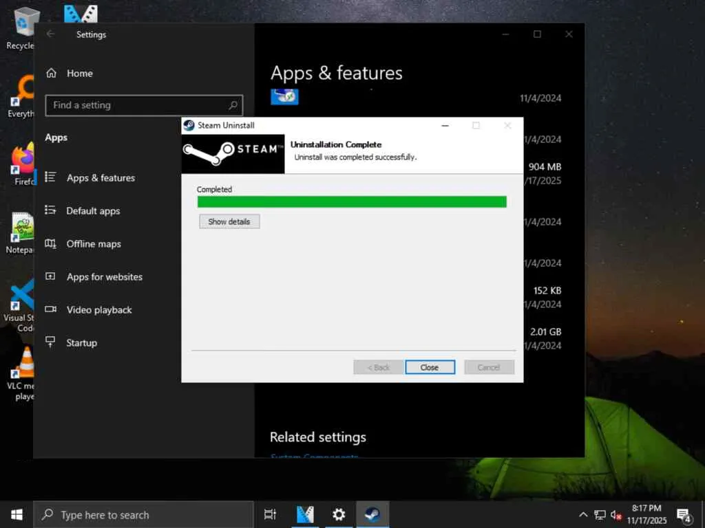The image size is (705, 528).
Task: Click the Related settings heading
Action: [x=318, y=437]
